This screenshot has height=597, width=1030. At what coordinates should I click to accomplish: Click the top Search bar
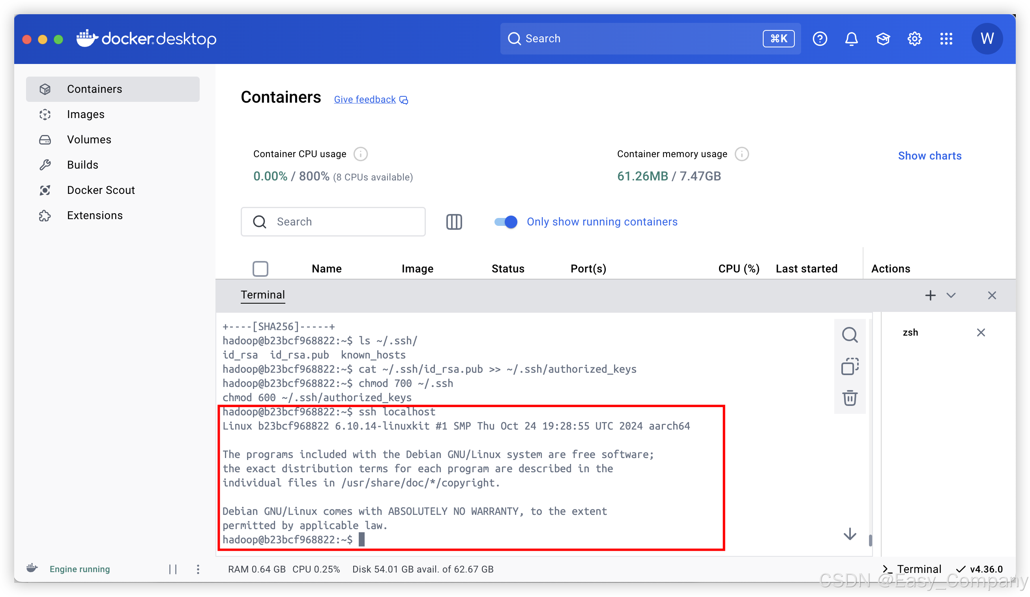point(650,39)
